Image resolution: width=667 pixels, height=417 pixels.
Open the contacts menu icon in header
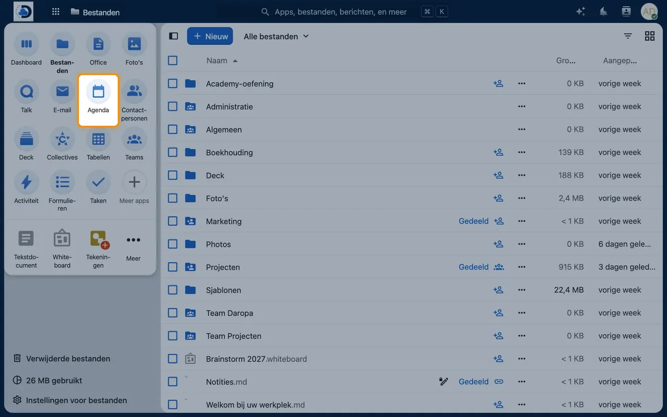(626, 11)
